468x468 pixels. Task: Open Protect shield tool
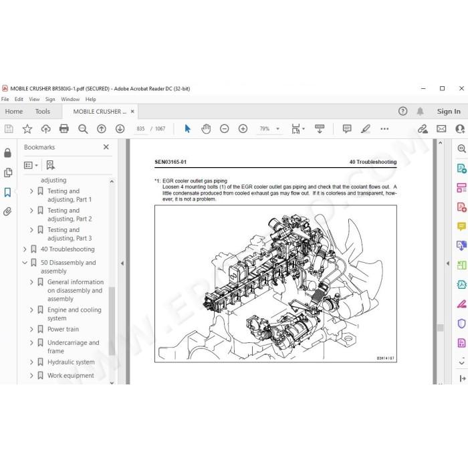461,323
